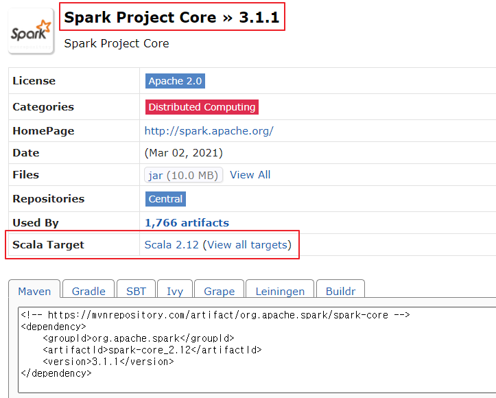Screen dimensions: 496x398
Task: Open the Central repository tag
Action: (x=165, y=199)
